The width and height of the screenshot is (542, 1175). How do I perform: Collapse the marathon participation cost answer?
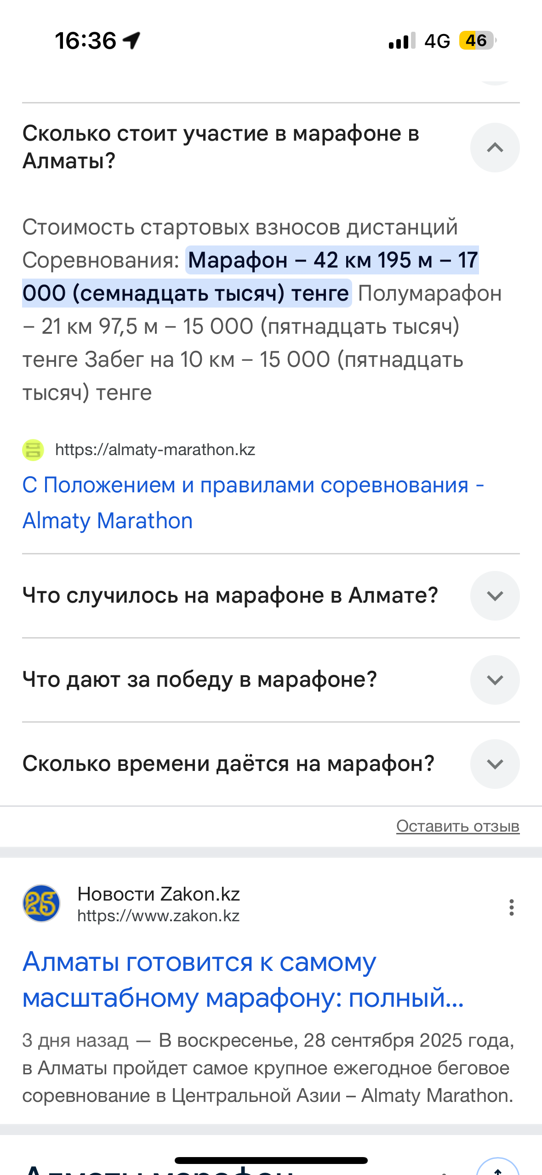coord(495,148)
